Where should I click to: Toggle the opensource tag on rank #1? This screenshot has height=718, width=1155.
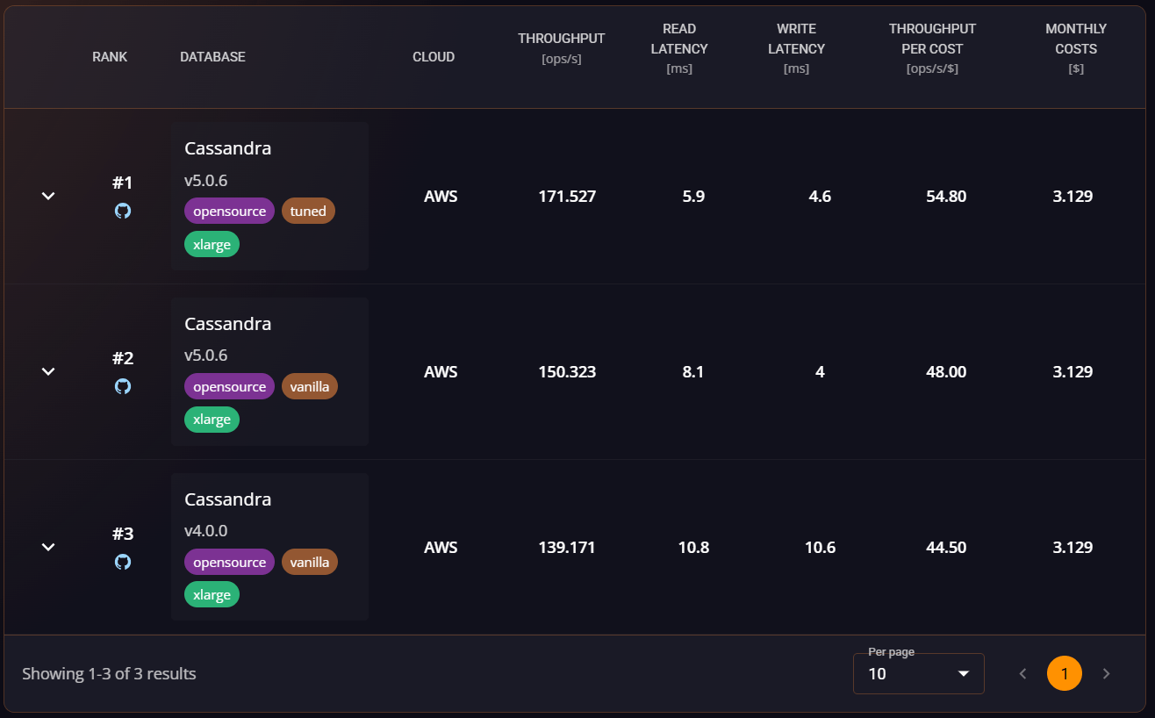click(x=229, y=211)
